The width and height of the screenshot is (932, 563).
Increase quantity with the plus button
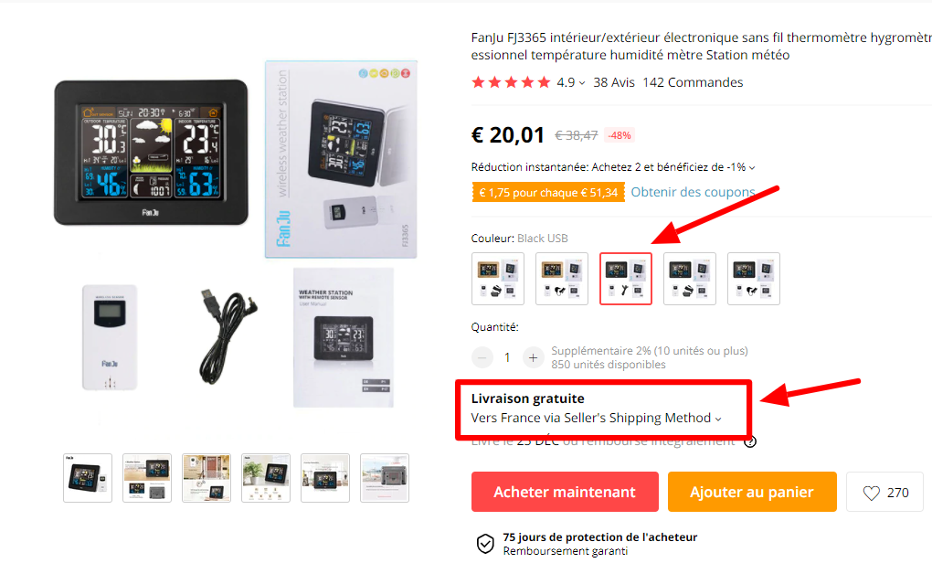534,357
